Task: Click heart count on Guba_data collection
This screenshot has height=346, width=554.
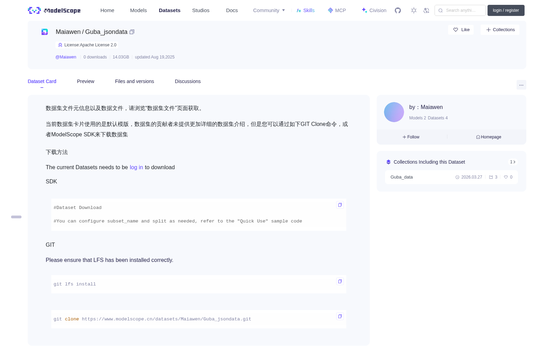Action: (508, 177)
